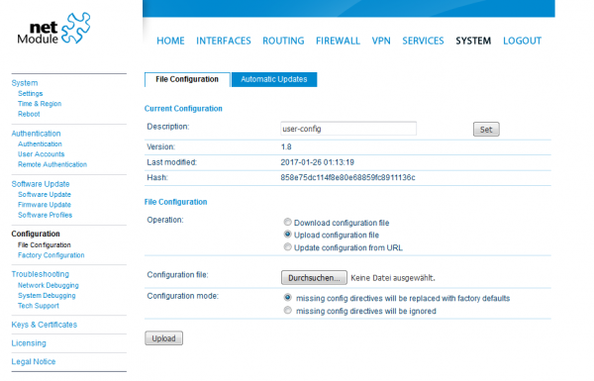Screen dimensions: 594x381
Task: Open the ROUTING section
Action: click(x=283, y=41)
